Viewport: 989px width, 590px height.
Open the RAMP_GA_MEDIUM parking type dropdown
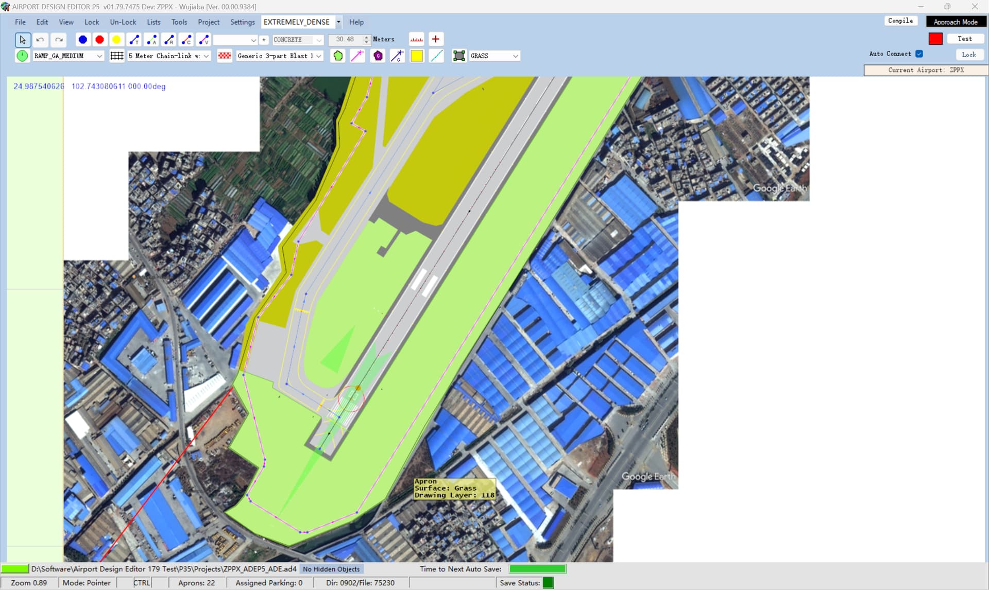tap(99, 56)
